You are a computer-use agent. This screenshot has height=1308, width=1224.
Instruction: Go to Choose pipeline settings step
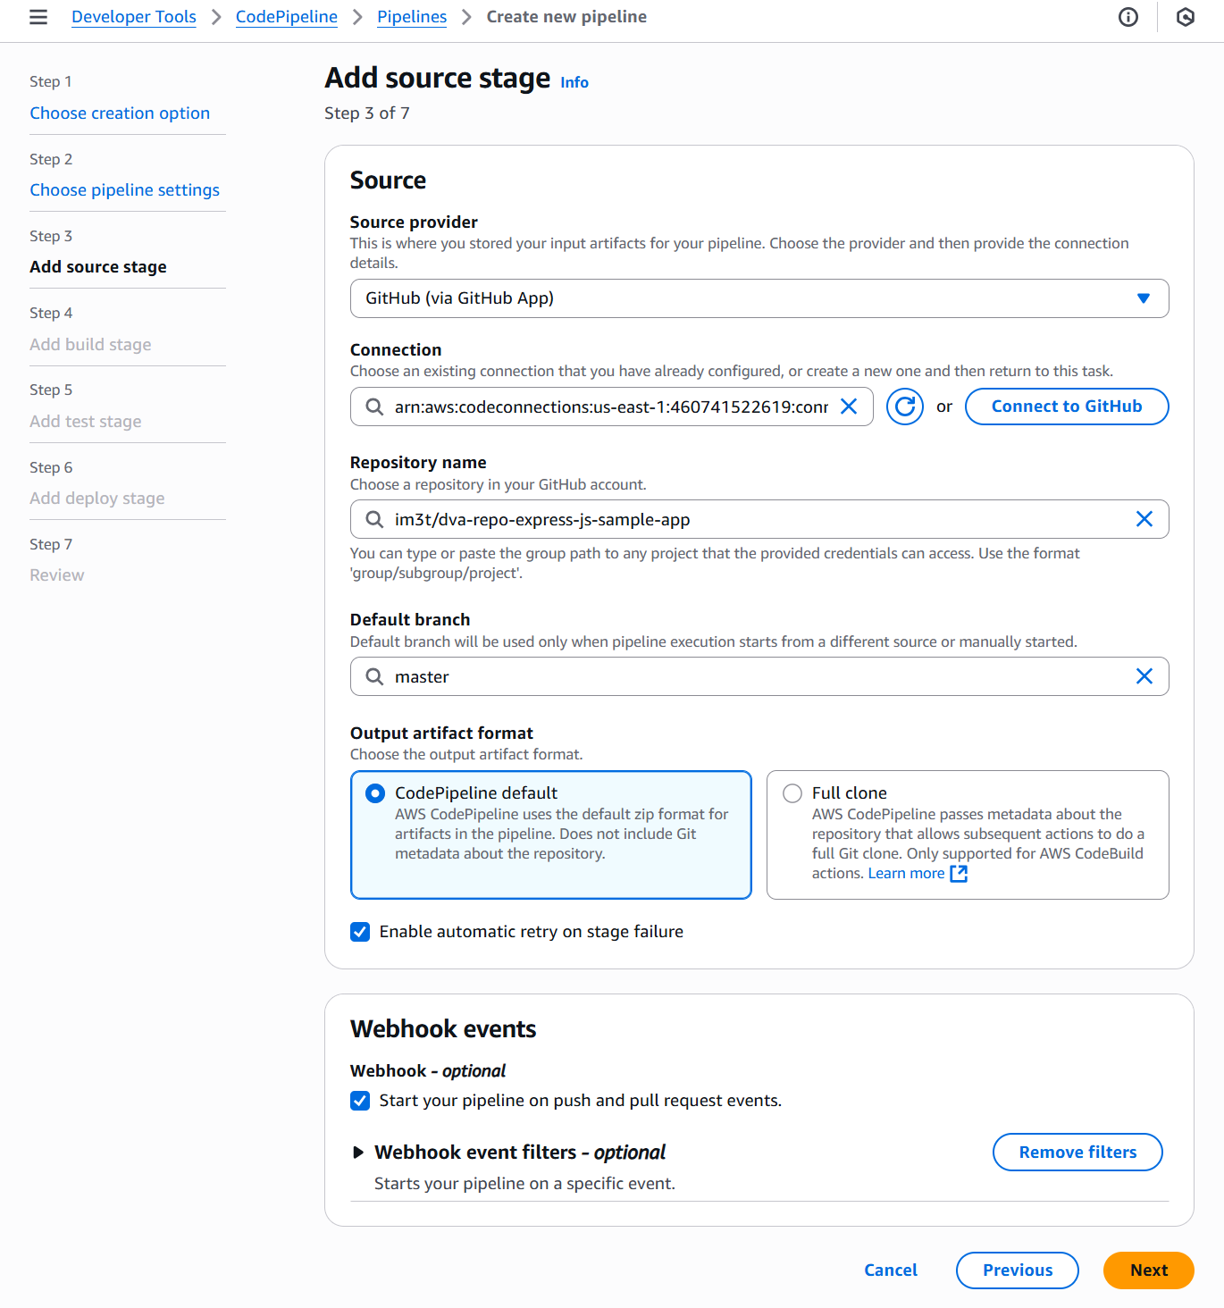(x=124, y=190)
